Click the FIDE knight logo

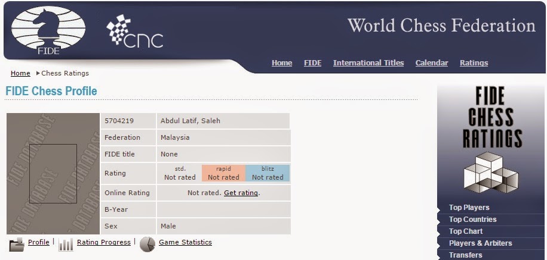(48, 30)
